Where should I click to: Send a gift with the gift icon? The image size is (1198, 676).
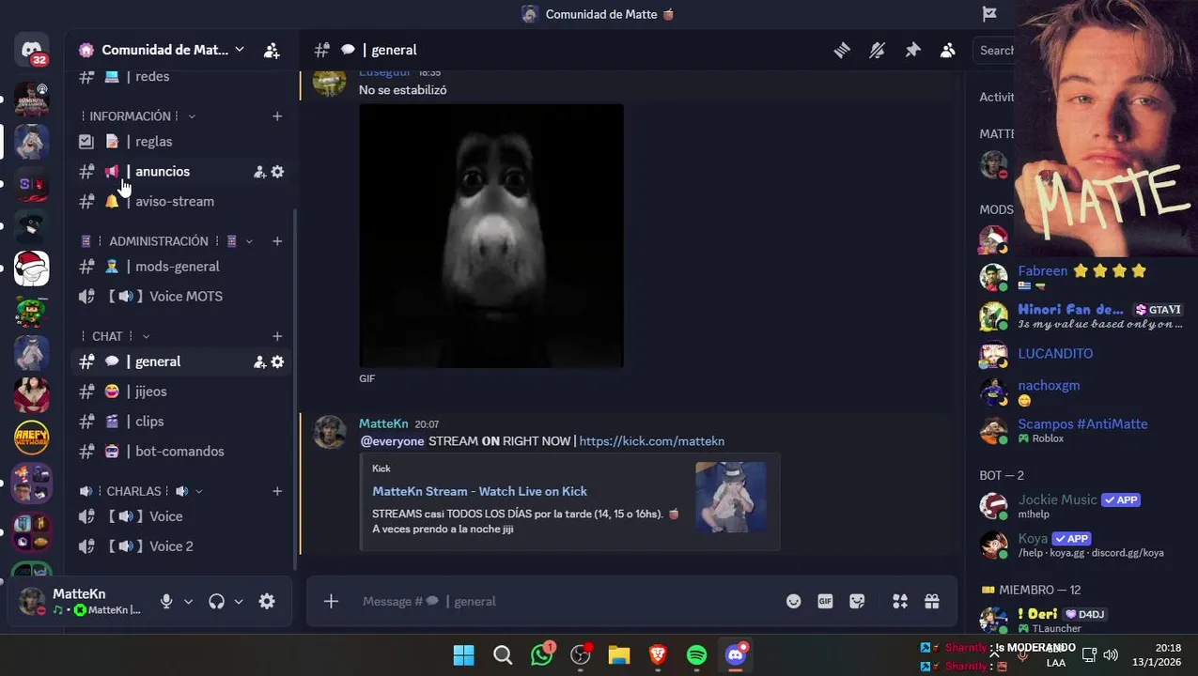pyautogui.click(x=932, y=602)
